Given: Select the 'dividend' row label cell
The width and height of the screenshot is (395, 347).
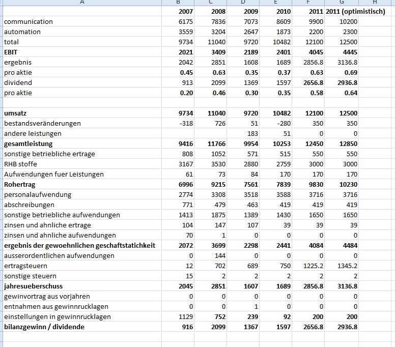Looking at the screenshot, I should [x=18, y=82].
